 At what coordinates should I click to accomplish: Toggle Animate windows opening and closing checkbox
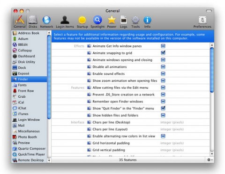(163, 60)
